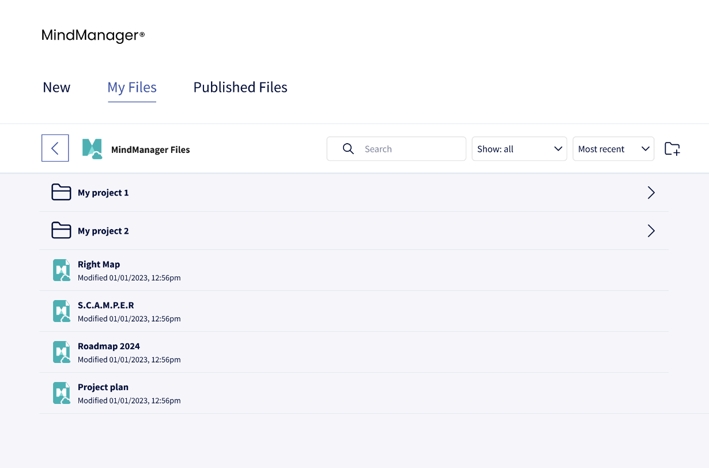This screenshot has height=468, width=709.
Task: Go to the Published Files tab
Action: (240, 87)
